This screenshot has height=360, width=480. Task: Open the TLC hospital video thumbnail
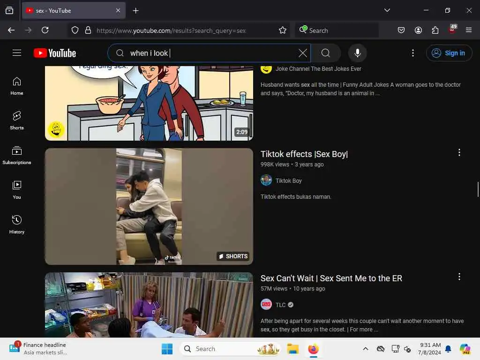(149, 305)
